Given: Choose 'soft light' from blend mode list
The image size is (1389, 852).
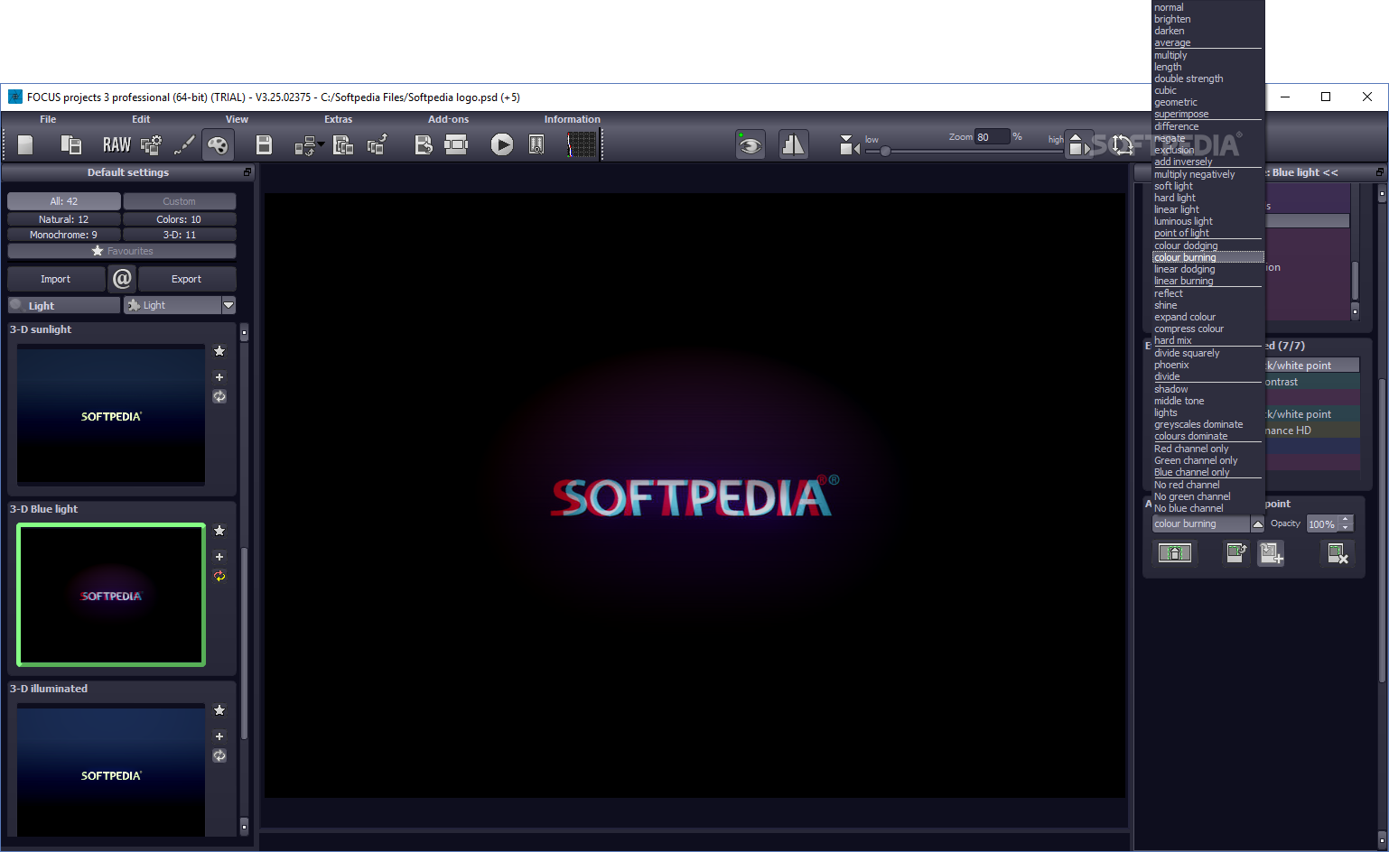Looking at the screenshot, I should click(1173, 186).
